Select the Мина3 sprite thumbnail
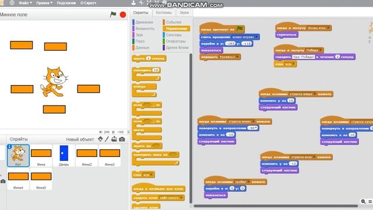Viewport: 373px width, 210px height. [x=110, y=155]
